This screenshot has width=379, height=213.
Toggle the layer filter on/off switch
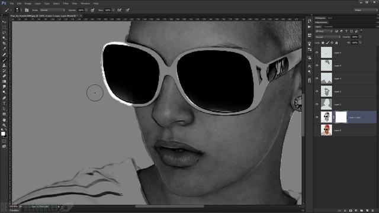coord(361,31)
